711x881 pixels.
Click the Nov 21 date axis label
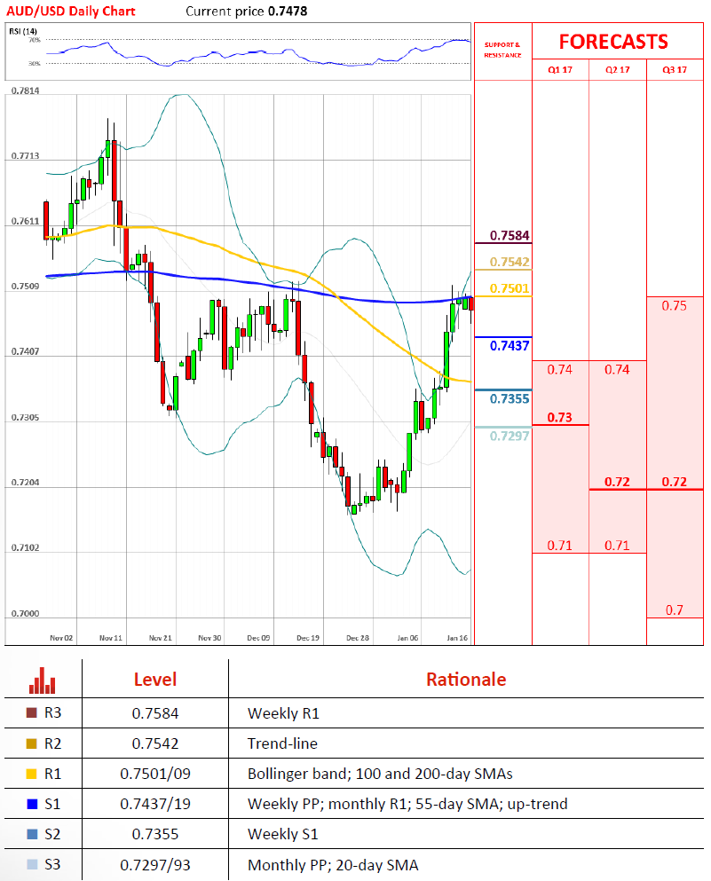[160, 638]
